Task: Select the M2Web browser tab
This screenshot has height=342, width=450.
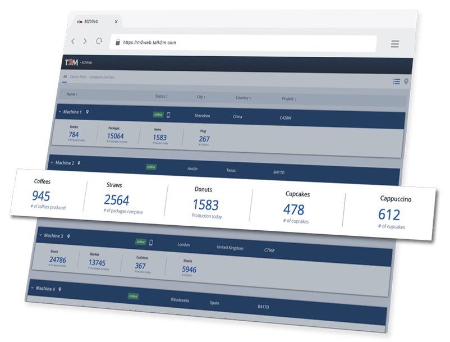Action: 95,21
